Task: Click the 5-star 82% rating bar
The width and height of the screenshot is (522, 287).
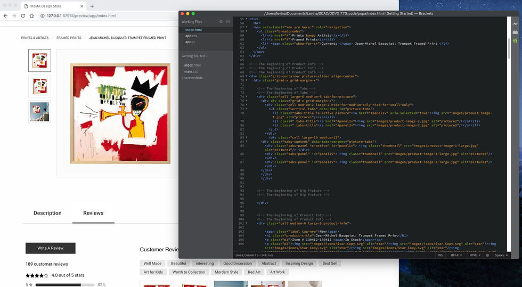Action: (x=65, y=285)
